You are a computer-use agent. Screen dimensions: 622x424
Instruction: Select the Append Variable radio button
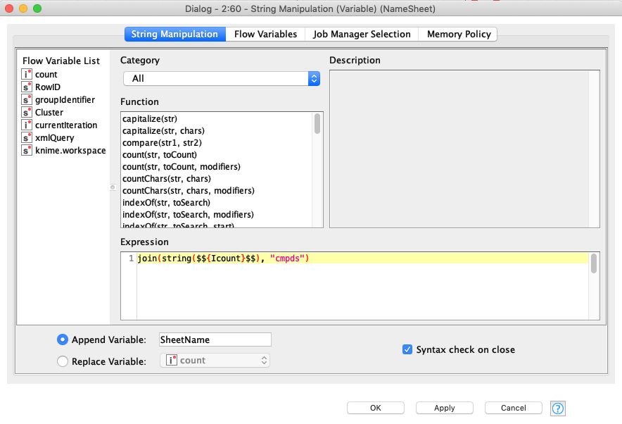[x=63, y=339]
